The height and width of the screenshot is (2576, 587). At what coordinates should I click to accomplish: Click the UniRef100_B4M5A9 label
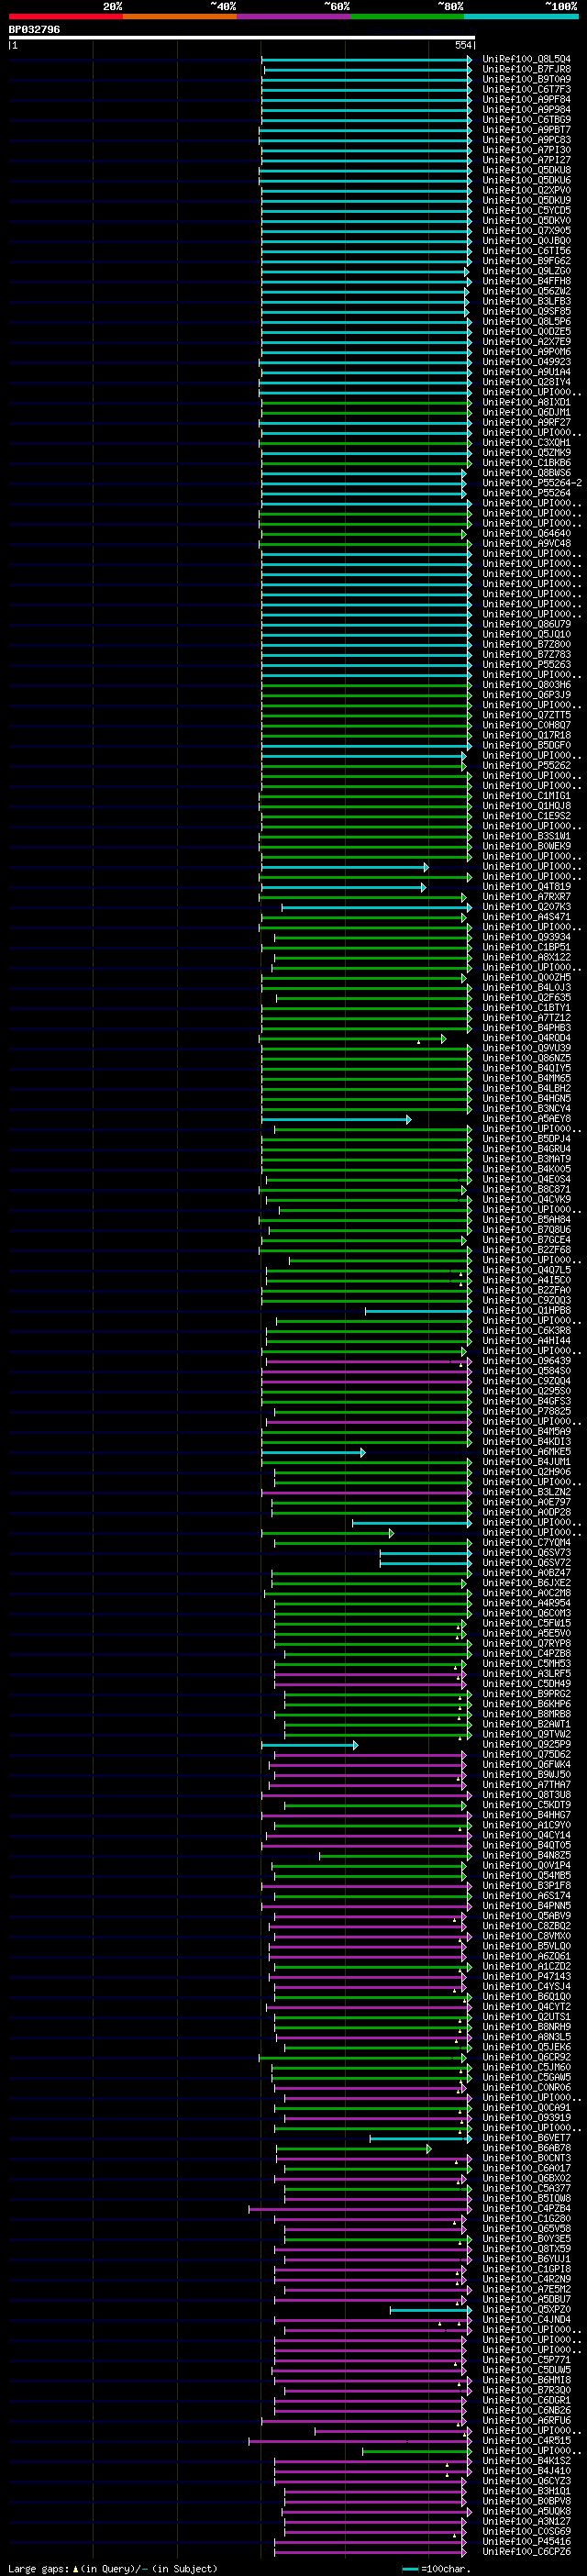pyautogui.click(x=527, y=1432)
